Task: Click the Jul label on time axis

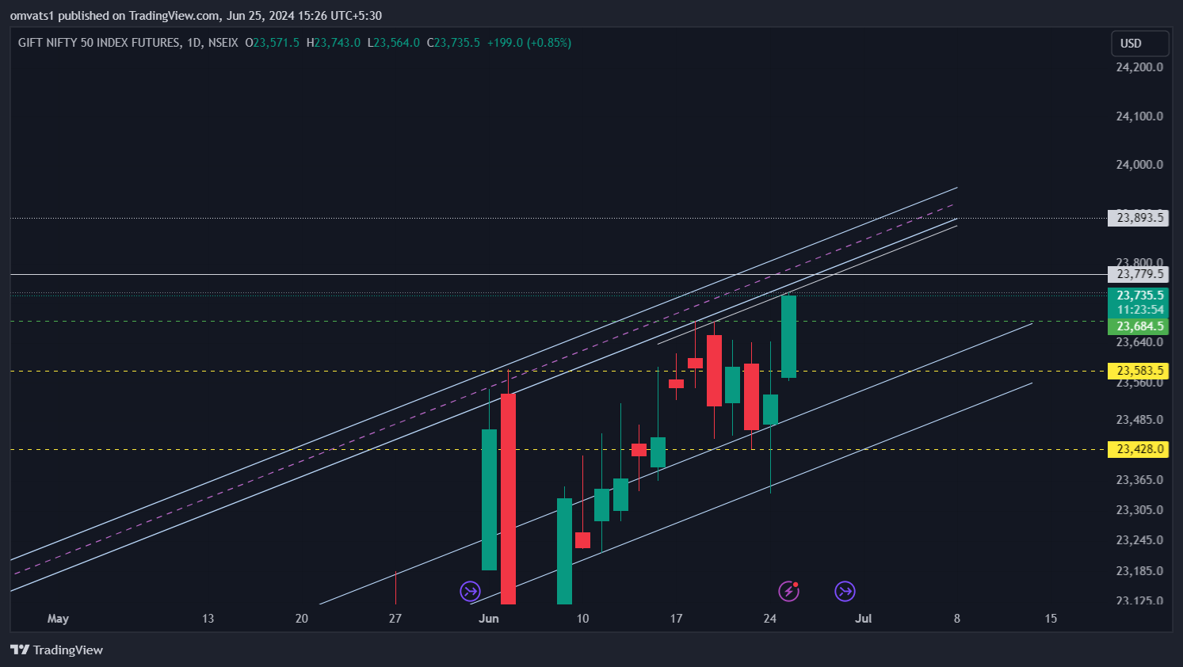Action: (x=863, y=619)
